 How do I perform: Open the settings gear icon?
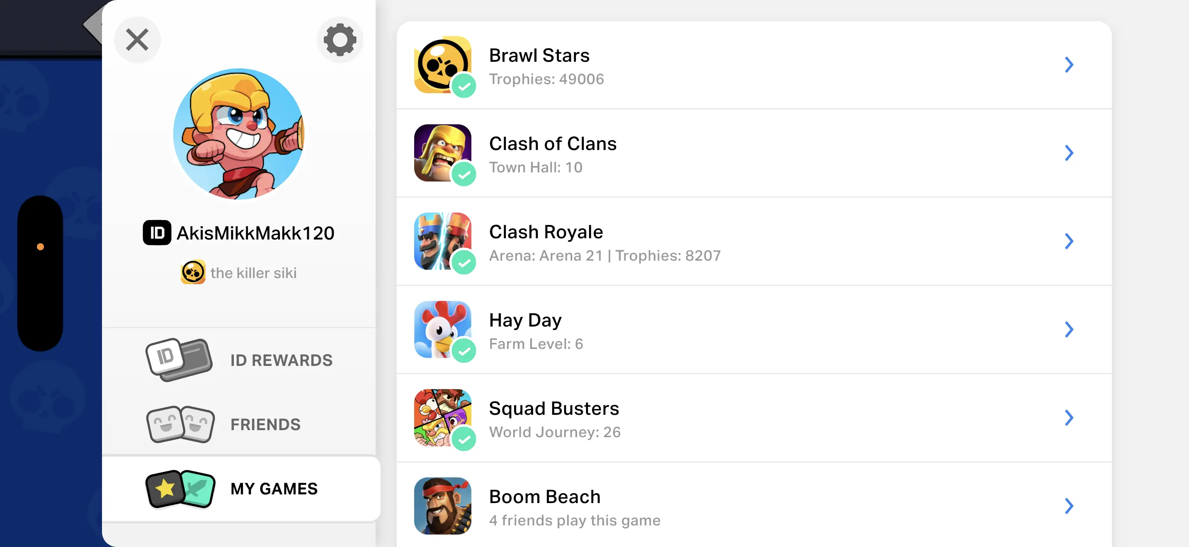click(340, 40)
